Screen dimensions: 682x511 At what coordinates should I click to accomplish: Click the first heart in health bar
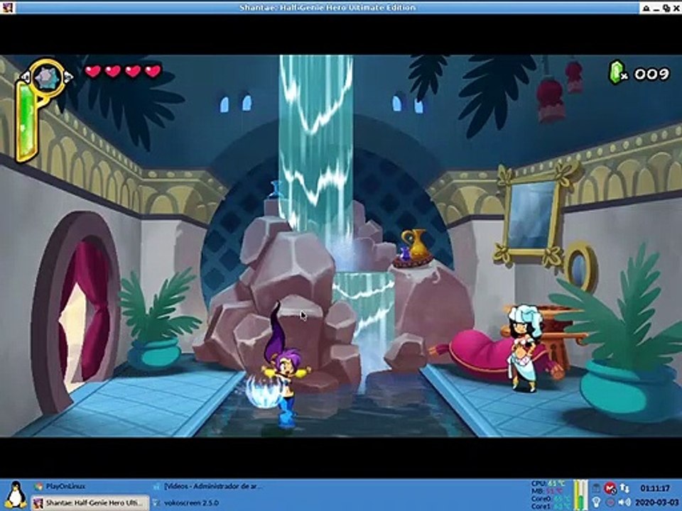[92, 71]
